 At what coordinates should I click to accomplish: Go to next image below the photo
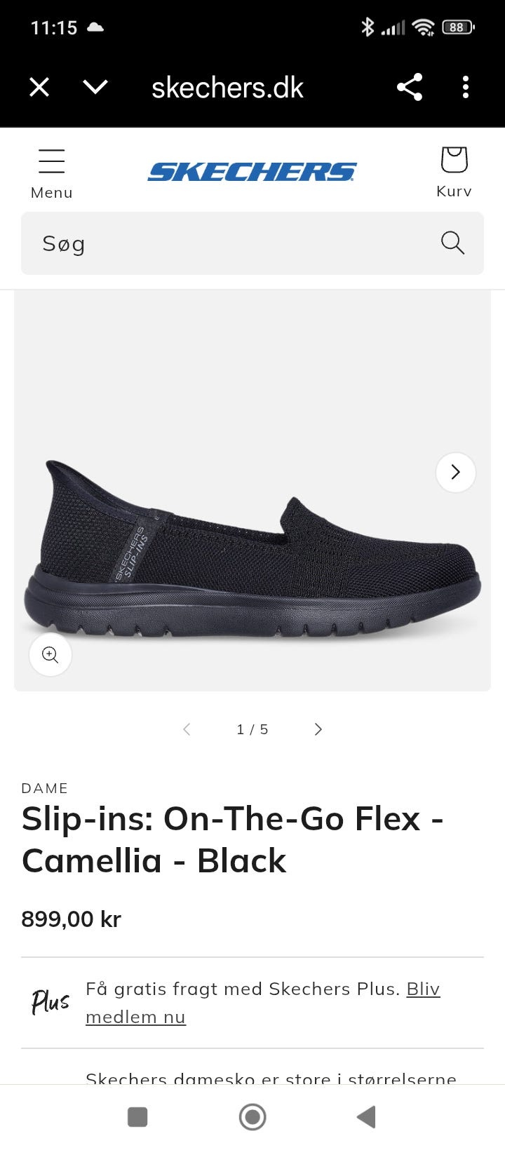(318, 729)
